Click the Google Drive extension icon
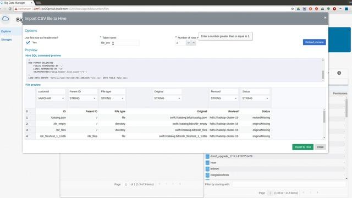 click(298, 9)
